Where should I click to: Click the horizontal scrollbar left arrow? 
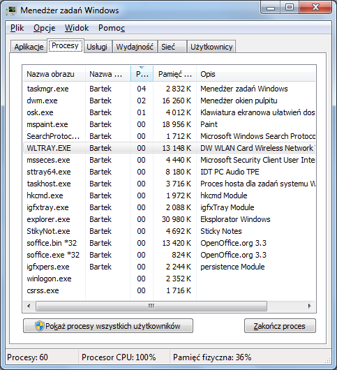[29, 306]
